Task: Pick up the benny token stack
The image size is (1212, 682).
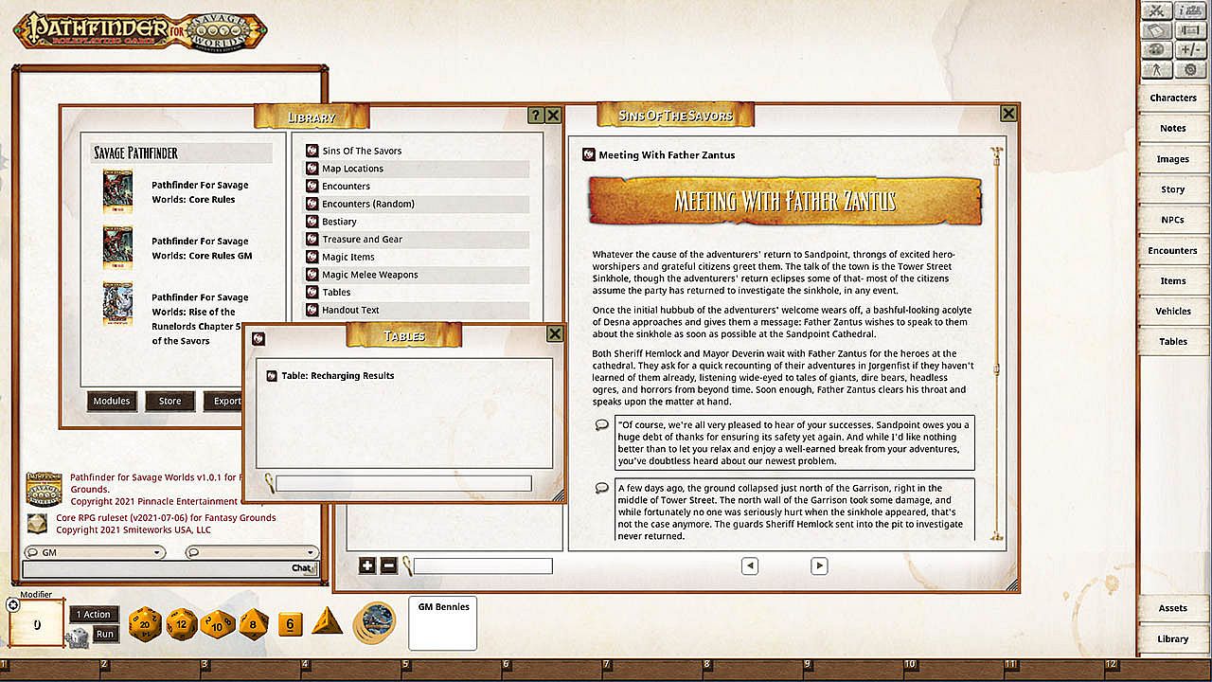Action: [x=375, y=623]
